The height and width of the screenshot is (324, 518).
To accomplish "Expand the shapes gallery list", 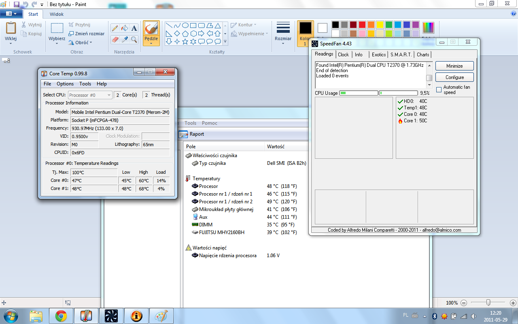I will pos(225,42).
